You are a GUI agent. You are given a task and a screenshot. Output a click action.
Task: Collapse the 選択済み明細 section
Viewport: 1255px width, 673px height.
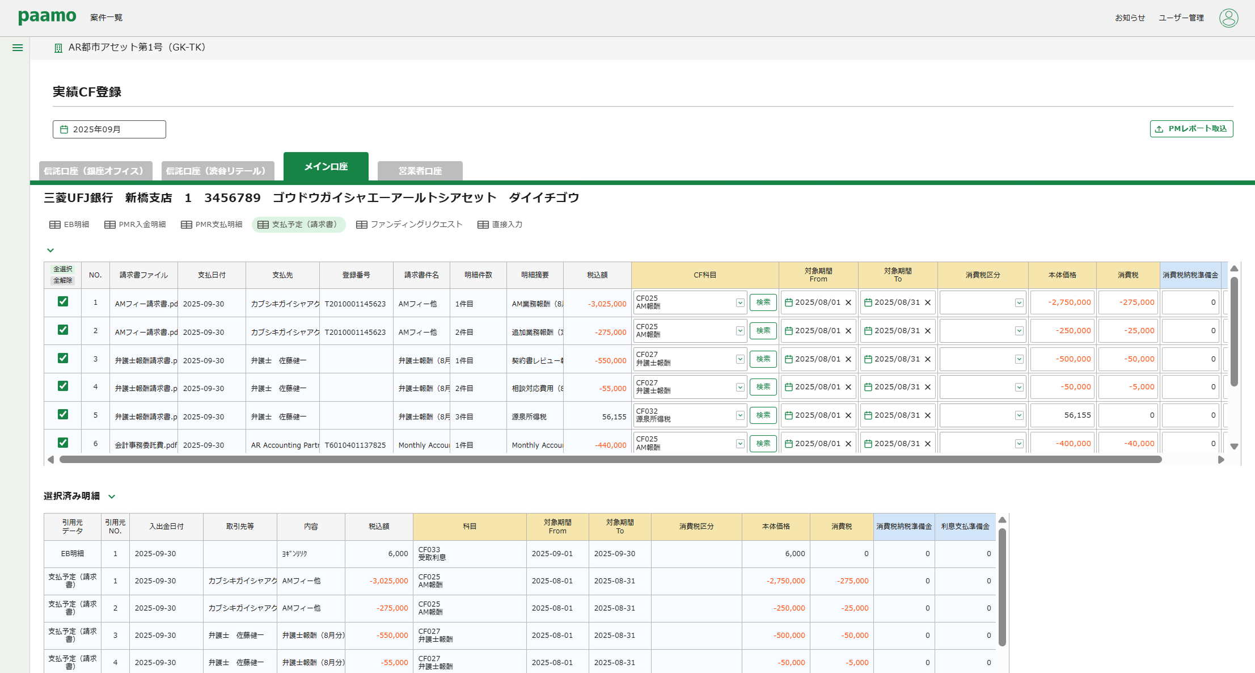(112, 497)
